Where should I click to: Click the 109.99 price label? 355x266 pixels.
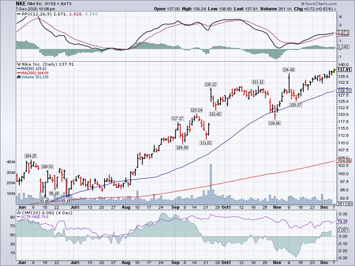coord(182,148)
